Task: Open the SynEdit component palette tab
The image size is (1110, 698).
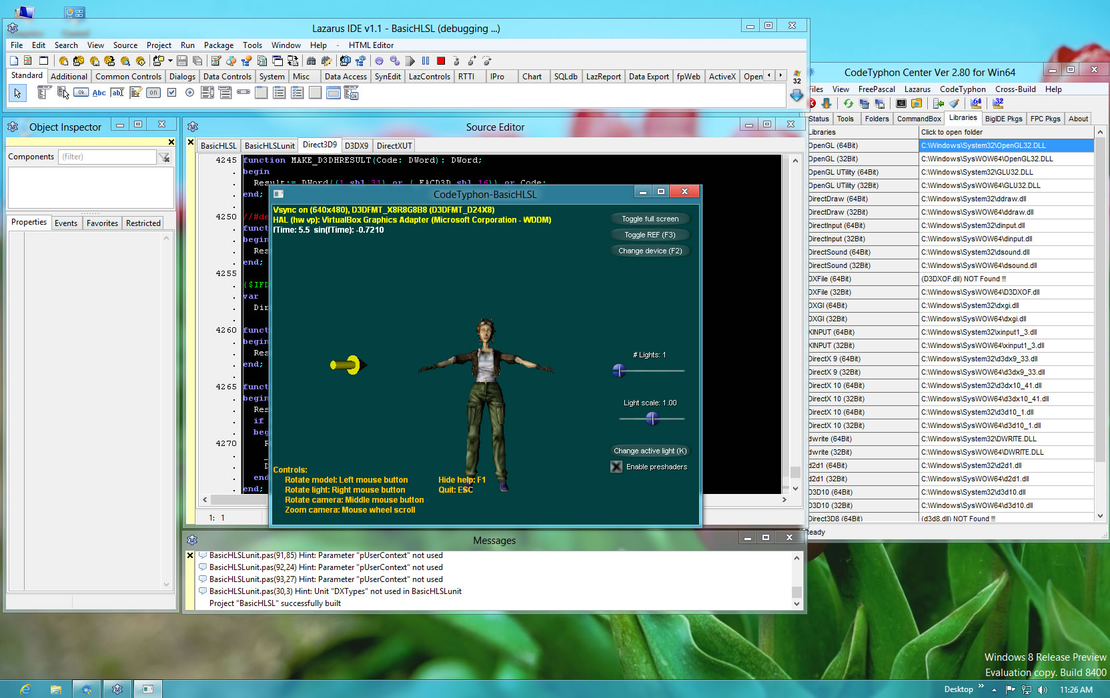Action: click(x=388, y=77)
